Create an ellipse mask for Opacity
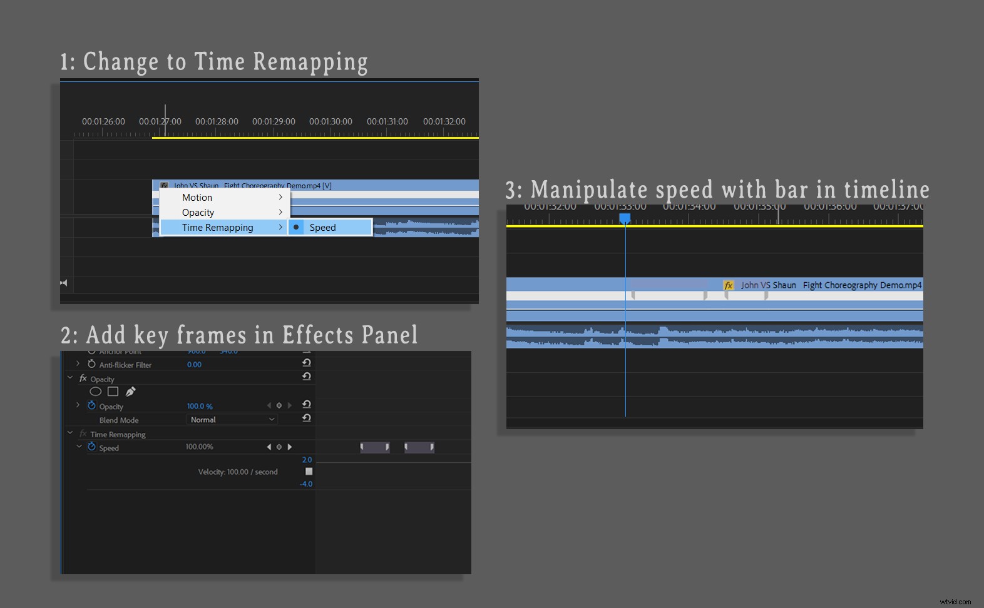 tap(95, 392)
